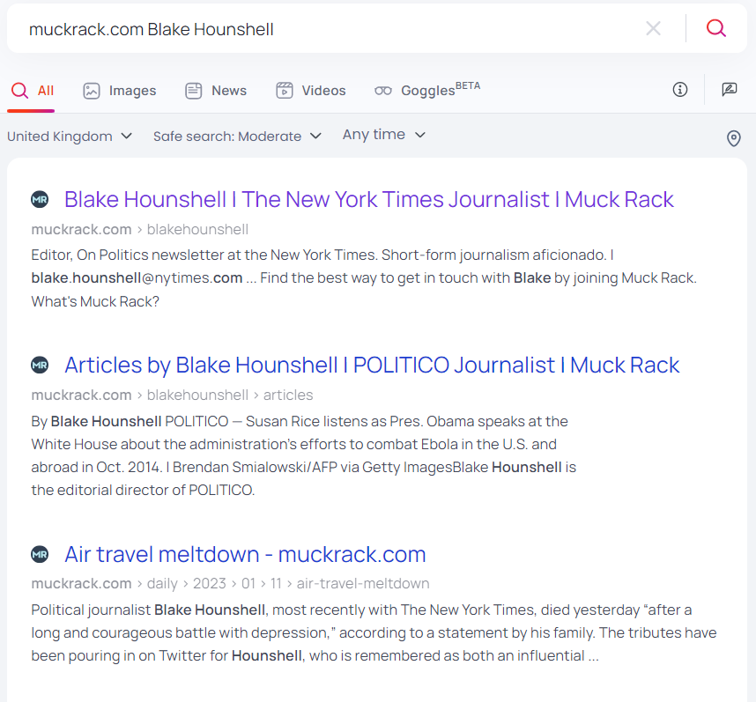The width and height of the screenshot is (756, 702).
Task: Open the Safe search: Moderate dropdown
Action: (237, 137)
